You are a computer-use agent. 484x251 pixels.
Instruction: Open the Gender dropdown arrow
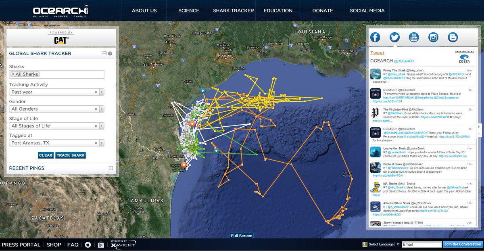tap(102, 109)
